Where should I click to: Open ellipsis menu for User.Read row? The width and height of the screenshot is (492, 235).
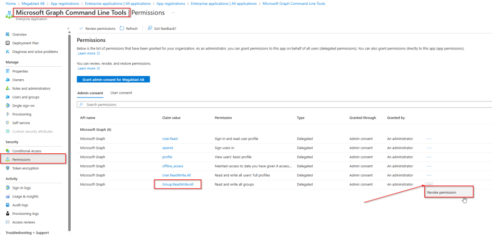429,138
